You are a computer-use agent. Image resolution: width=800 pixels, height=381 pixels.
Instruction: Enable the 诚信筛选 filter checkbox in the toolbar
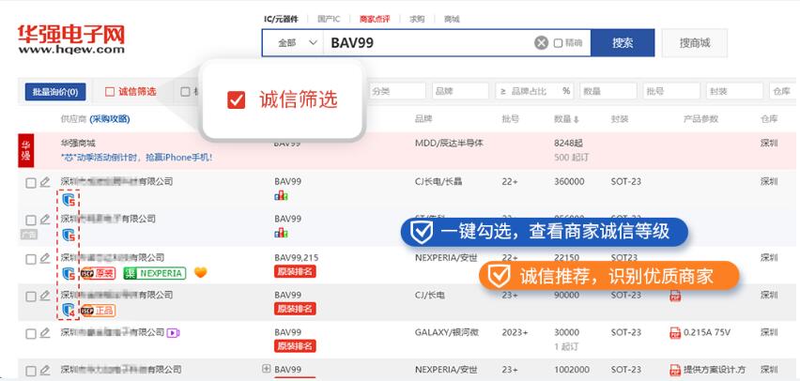(x=110, y=92)
